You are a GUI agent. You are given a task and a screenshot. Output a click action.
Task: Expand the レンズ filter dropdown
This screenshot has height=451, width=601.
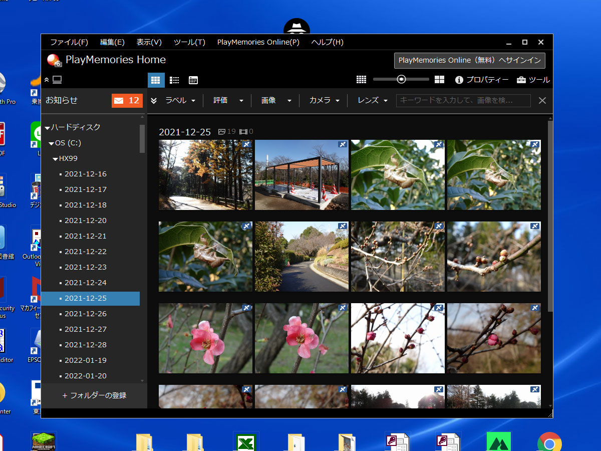(372, 101)
